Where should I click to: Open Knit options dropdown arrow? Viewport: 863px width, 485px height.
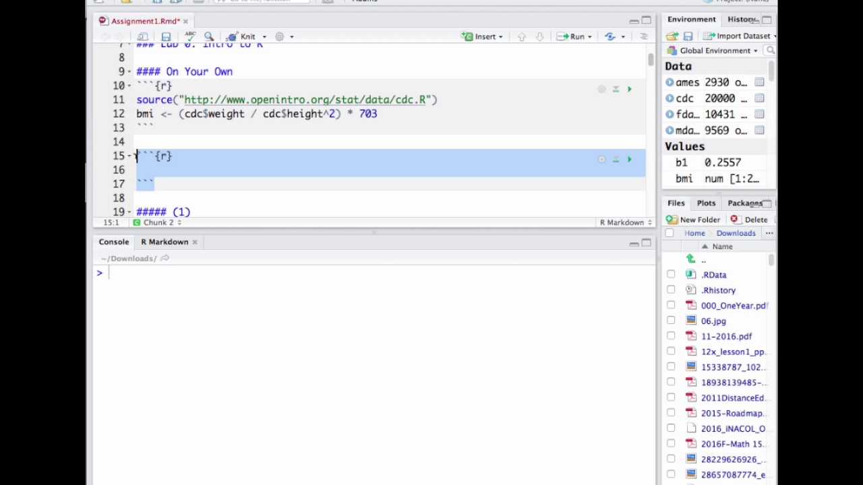click(x=264, y=37)
